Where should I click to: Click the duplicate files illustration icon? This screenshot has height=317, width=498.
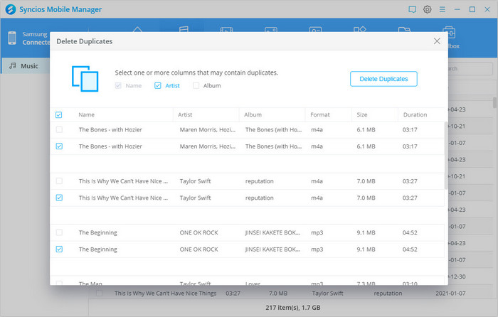[85, 79]
